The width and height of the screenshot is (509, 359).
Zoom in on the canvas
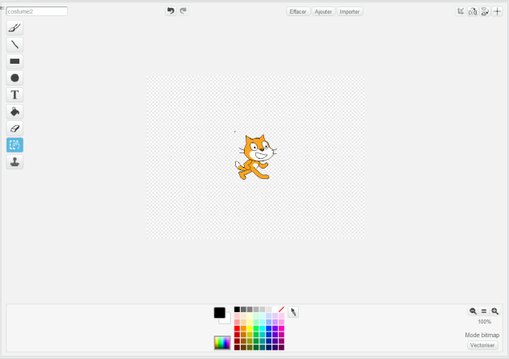495,311
